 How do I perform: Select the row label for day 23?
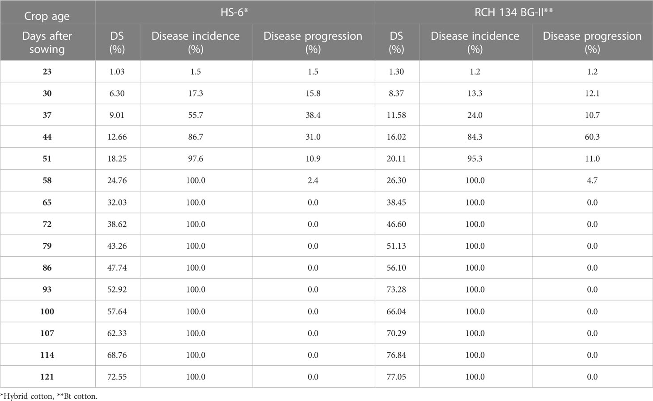coord(47,71)
